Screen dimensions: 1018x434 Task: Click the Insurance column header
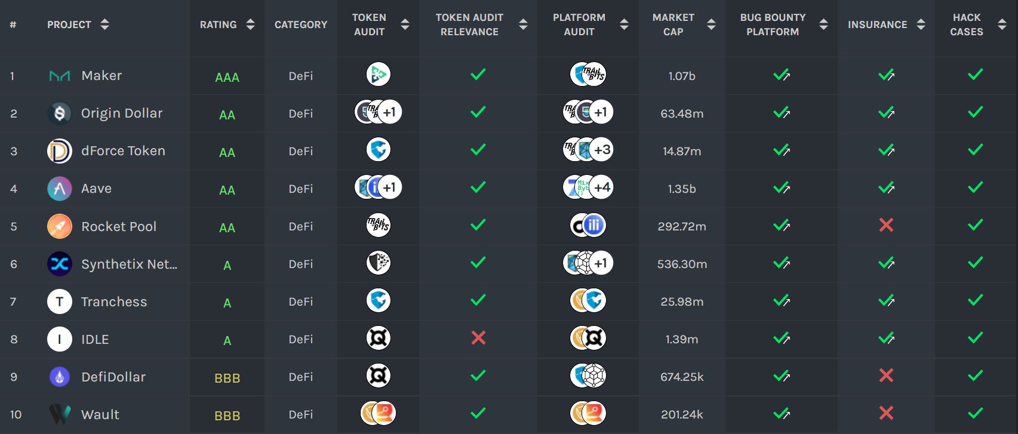877,24
